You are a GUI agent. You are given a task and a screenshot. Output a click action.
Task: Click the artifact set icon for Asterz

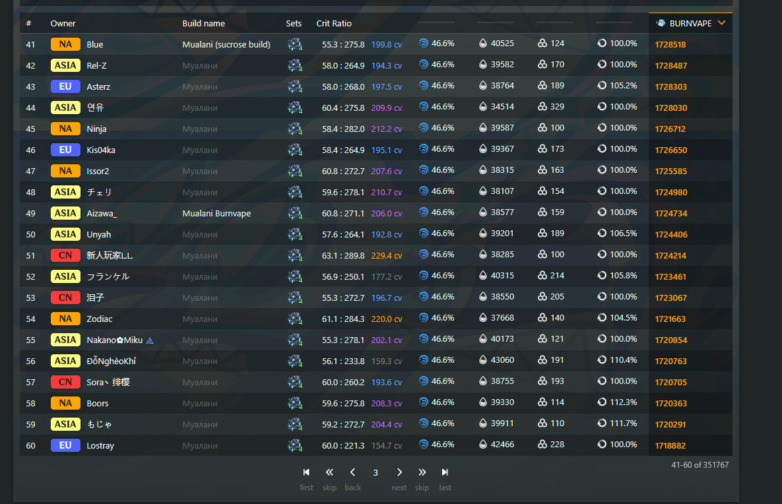pyautogui.click(x=295, y=86)
